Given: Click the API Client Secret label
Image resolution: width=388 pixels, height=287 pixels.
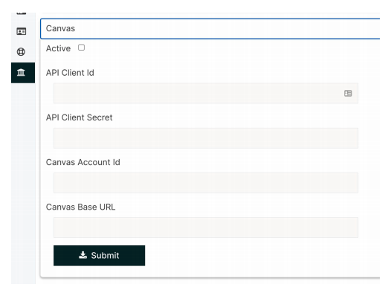Looking at the screenshot, I should point(79,117).
